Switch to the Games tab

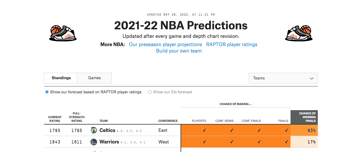click(x=94, y=78)
